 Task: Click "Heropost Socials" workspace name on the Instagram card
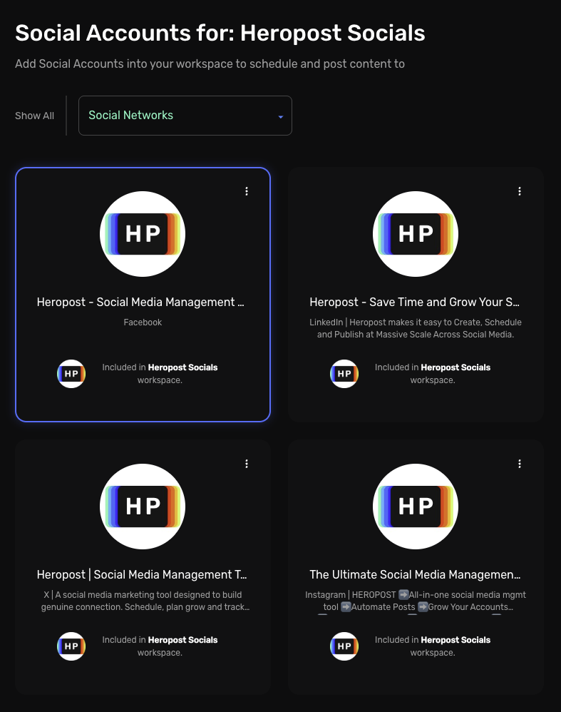point(456,640)
